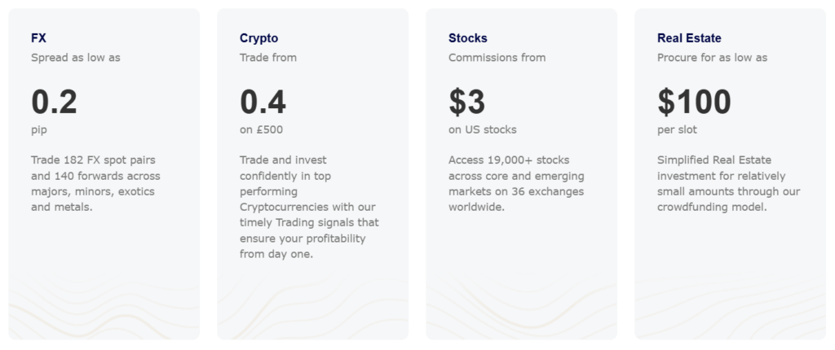This screenshot has height=350, width=835.
Task: Click the "per slot" label
Action: [x=677, y=129]
